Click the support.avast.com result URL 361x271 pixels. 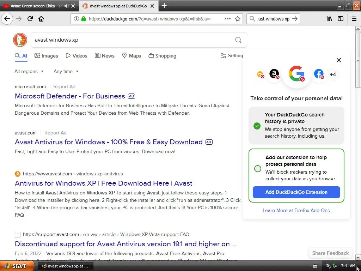tap(106, 235)
